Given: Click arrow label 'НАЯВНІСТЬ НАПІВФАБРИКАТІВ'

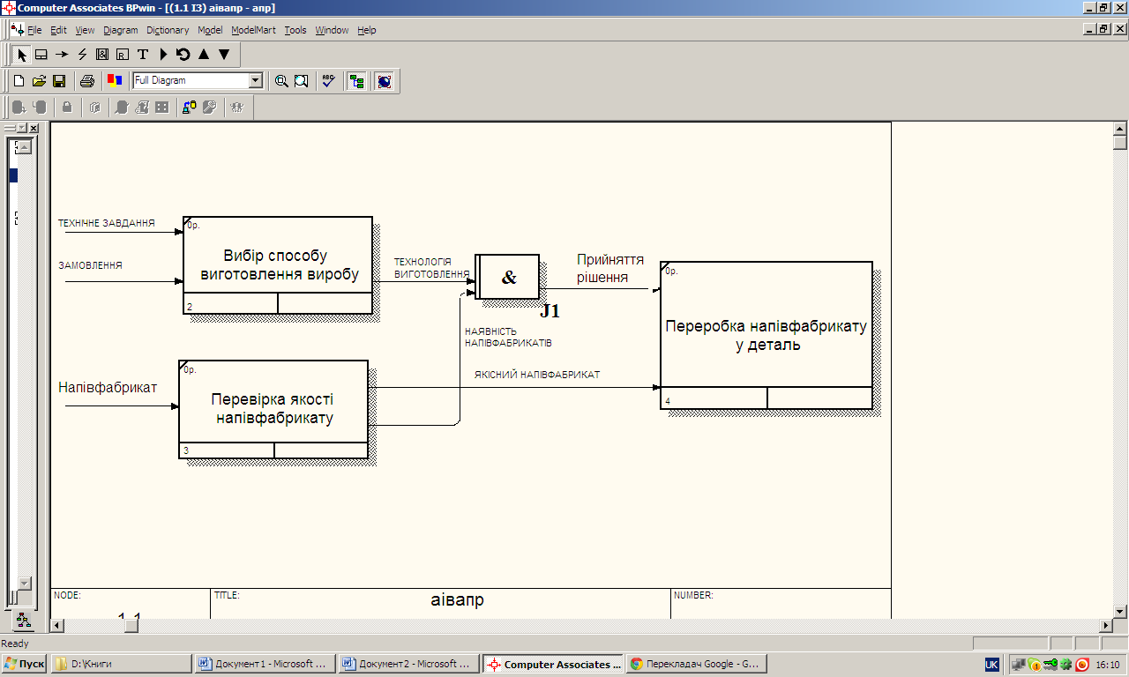Looking at the screenshot, I should [508, 337].
